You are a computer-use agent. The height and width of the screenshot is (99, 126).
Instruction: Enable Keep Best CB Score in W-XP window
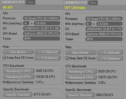pos(4,58)
